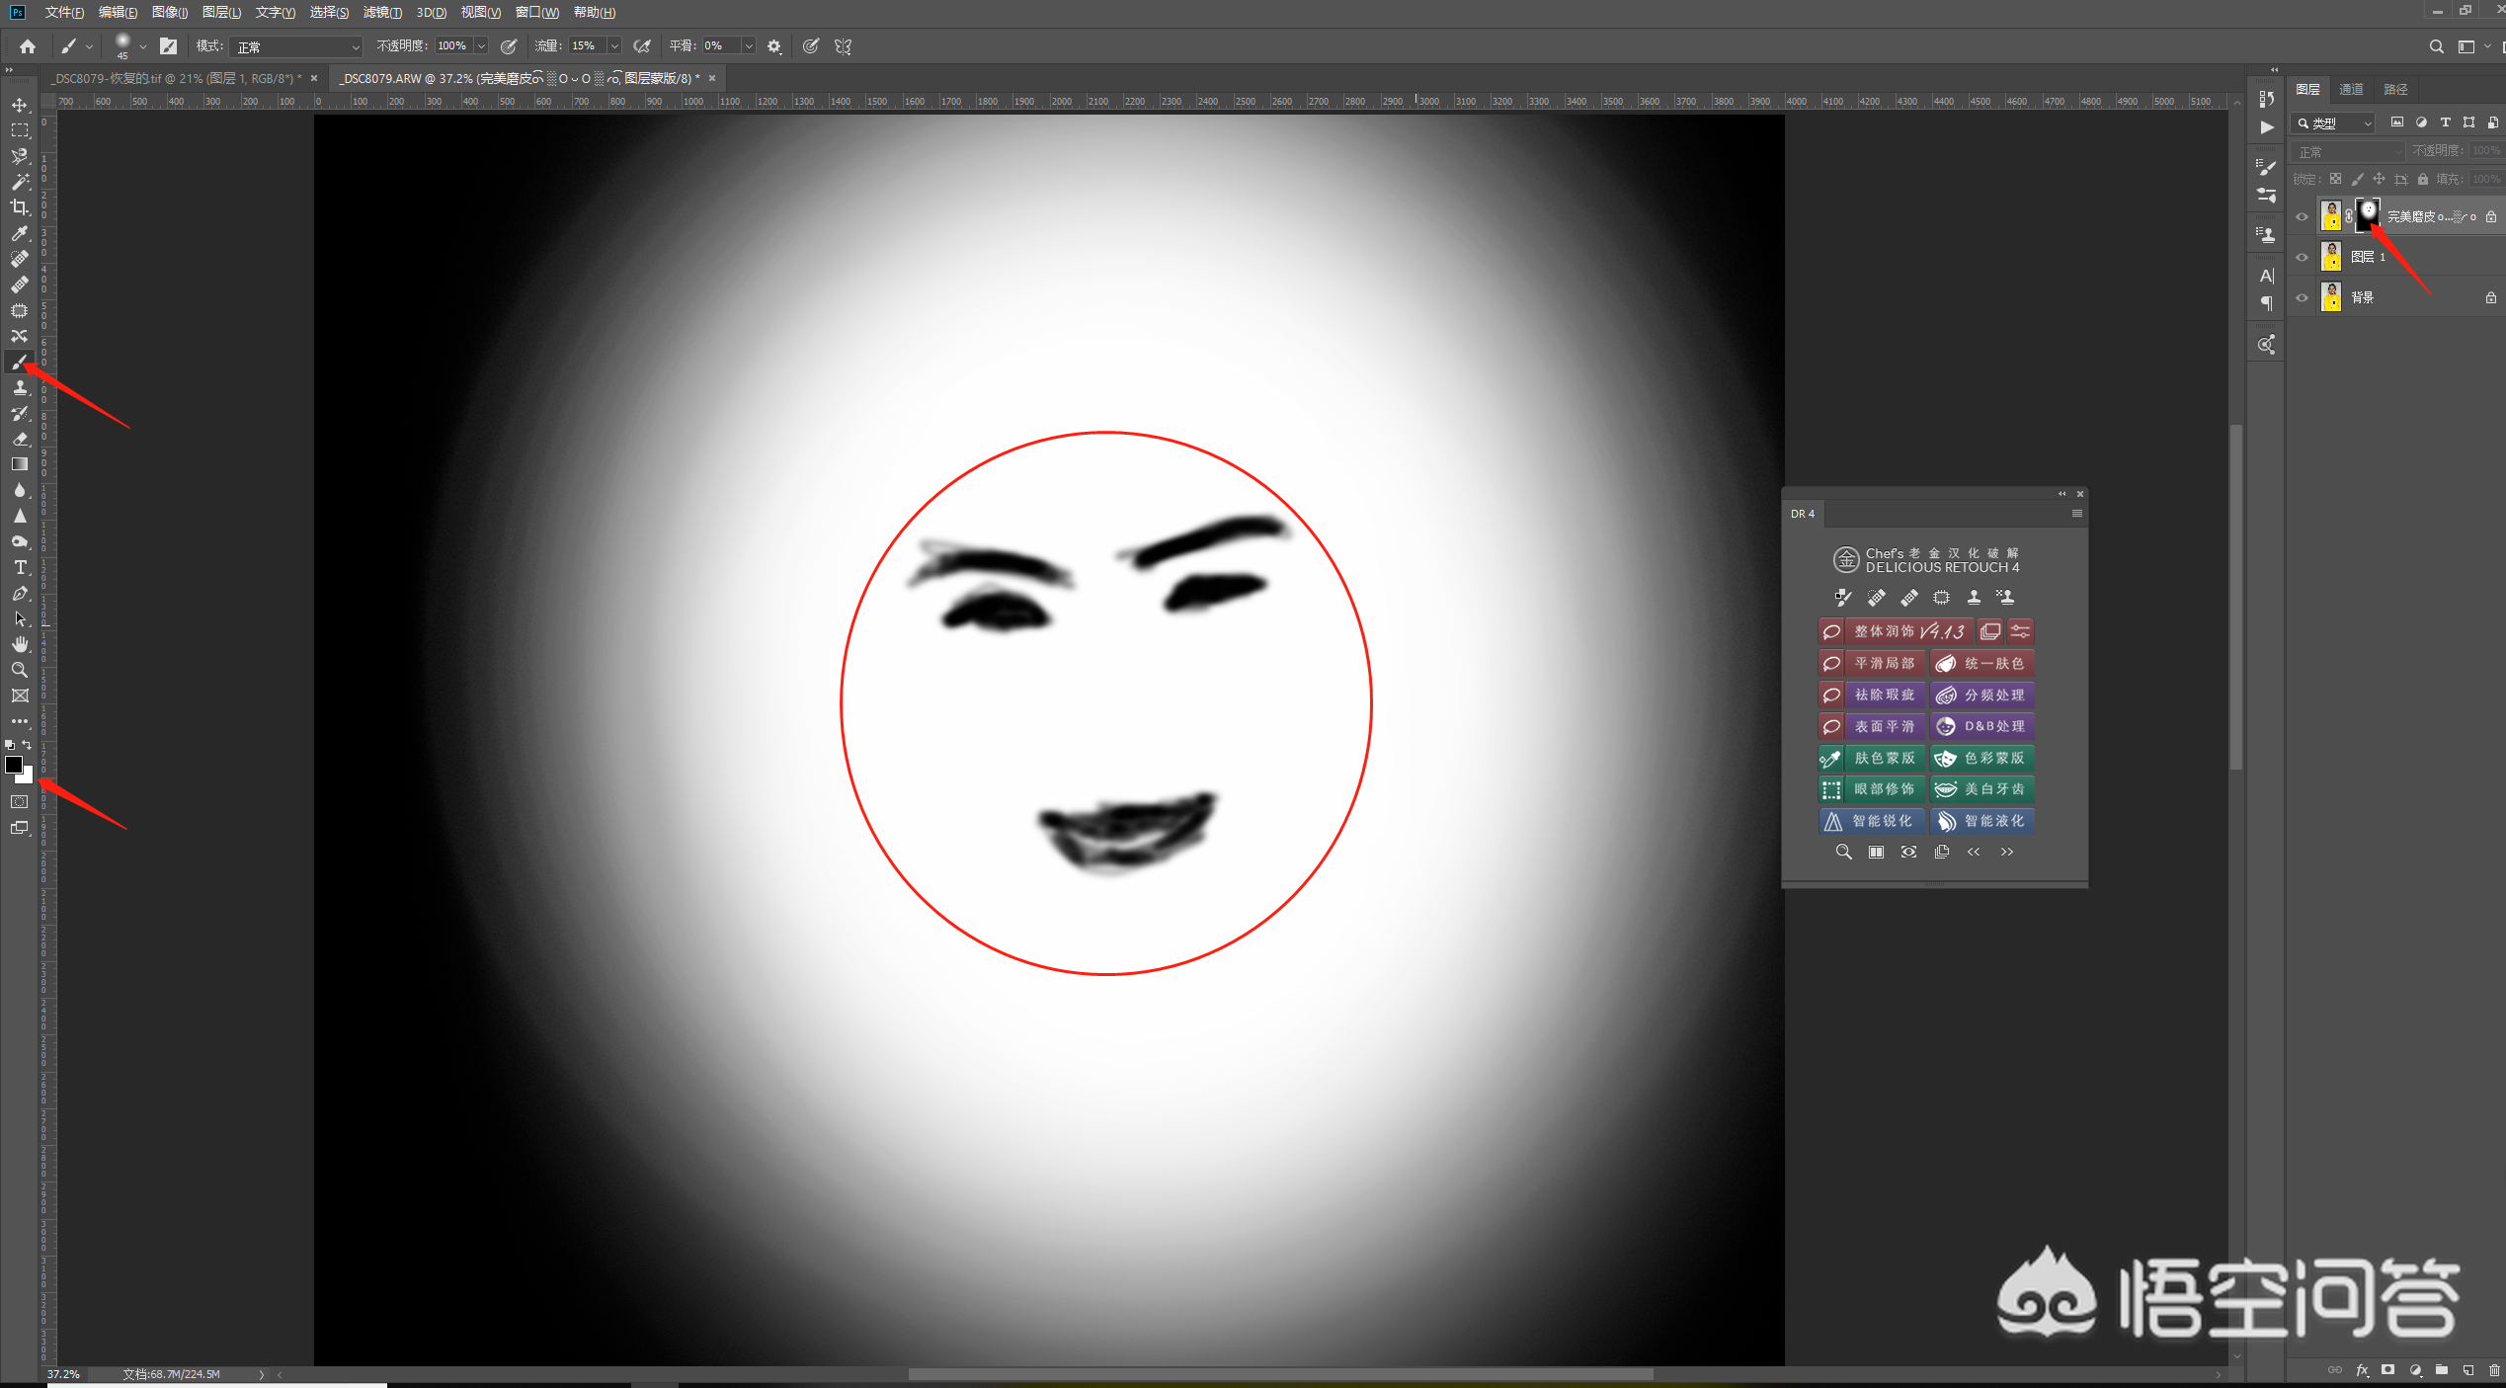Pick the Eyedropper tool in the toolbox

coord(20,233)
